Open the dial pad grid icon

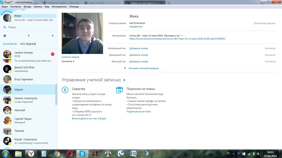click(28, 36)
